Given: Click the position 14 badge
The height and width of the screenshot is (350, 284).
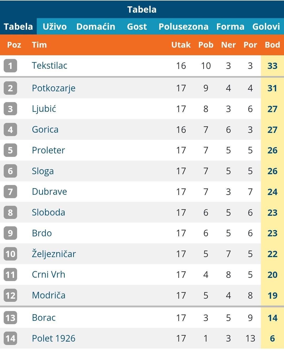Looking at the screenshot, I should point(10,338).
